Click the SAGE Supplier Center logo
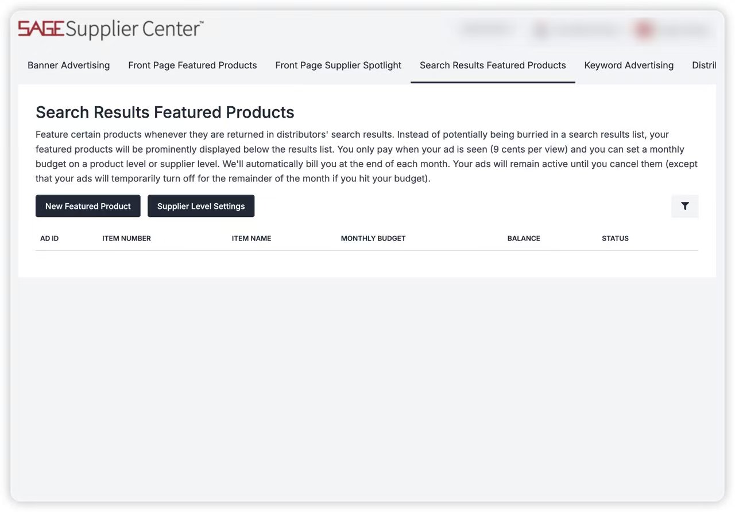 tap(110, 29)
